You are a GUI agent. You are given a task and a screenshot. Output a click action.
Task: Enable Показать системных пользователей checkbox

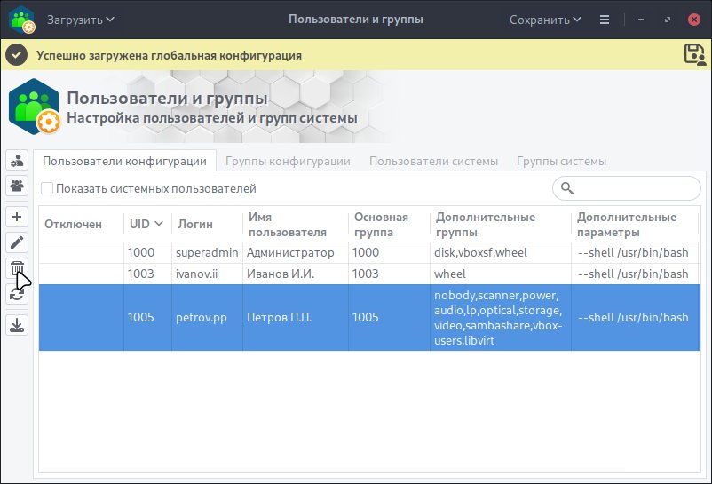(47, 188)
